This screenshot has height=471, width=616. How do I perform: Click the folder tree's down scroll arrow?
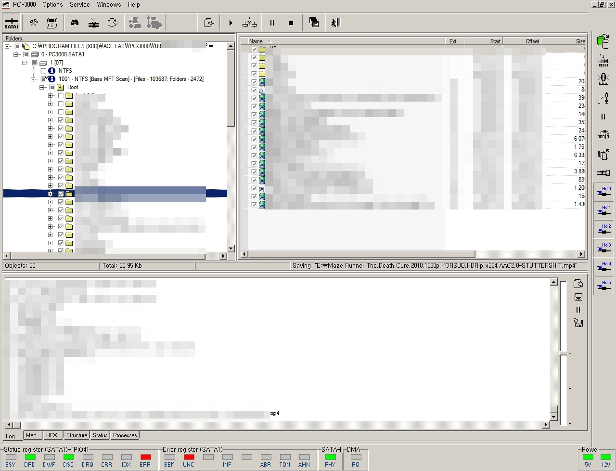coord(231,249)
